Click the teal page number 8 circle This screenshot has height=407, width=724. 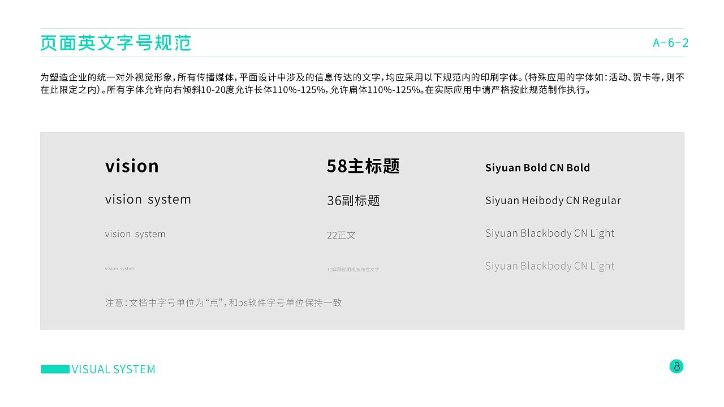click(x=676, y=366)
